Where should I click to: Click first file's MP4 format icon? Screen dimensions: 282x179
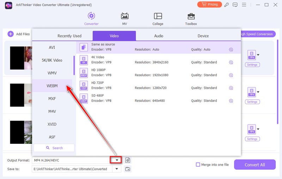pyautogui.click(x=252, y=55)
